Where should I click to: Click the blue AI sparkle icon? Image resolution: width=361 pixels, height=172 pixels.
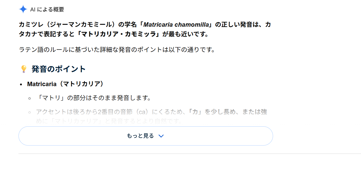(x=23, y=9)
